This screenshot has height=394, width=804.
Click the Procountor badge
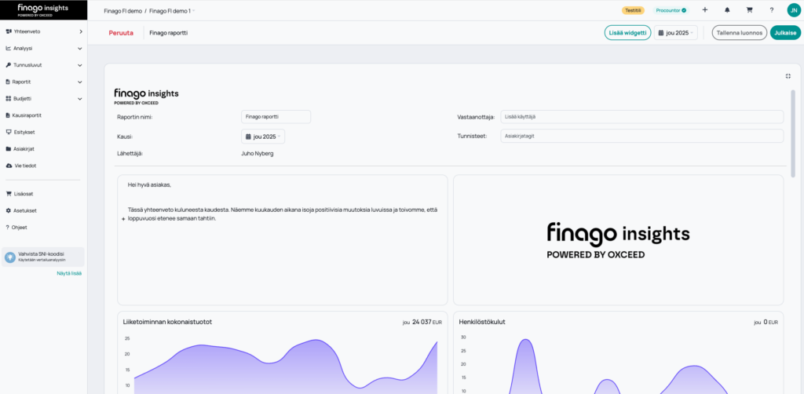[x=671, y=10]
